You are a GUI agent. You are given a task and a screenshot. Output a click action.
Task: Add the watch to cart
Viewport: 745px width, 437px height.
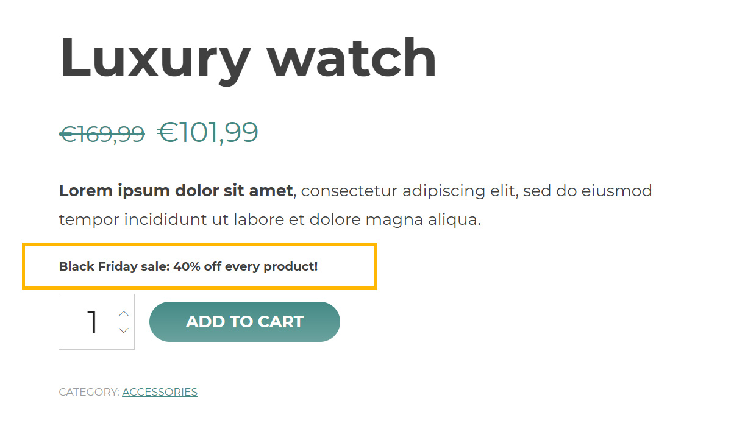point(244,322)
